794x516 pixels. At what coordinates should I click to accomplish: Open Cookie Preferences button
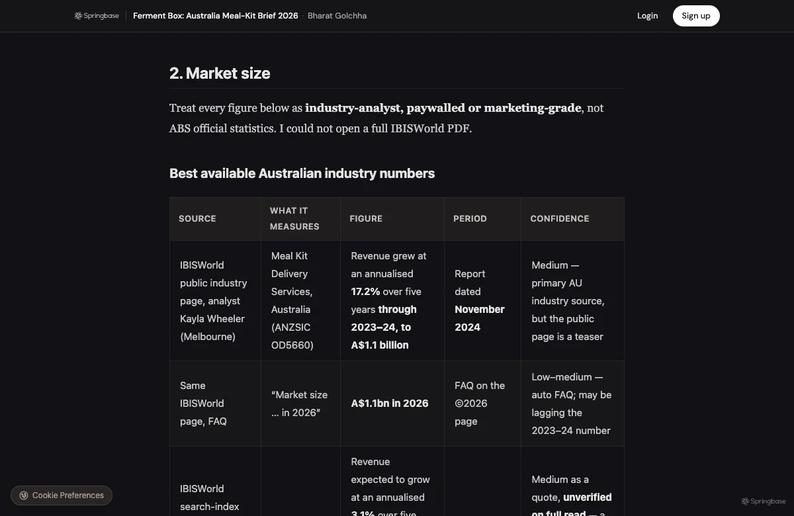coord(62,495)
